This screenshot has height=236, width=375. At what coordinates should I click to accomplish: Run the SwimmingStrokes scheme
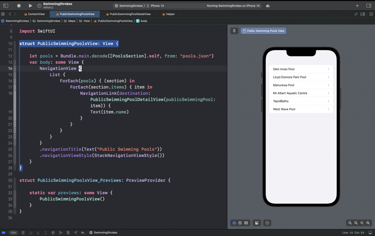tap(30, 5)
